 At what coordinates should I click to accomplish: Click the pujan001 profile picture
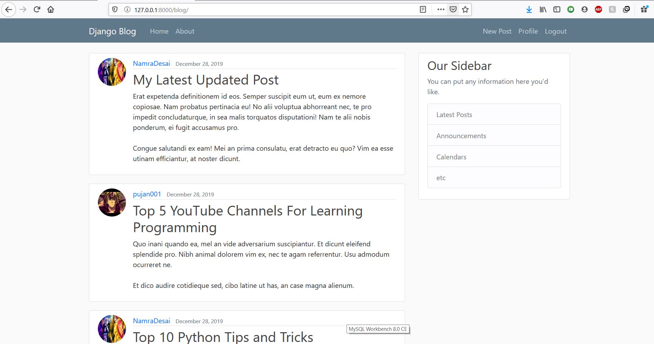coord(112,202)
